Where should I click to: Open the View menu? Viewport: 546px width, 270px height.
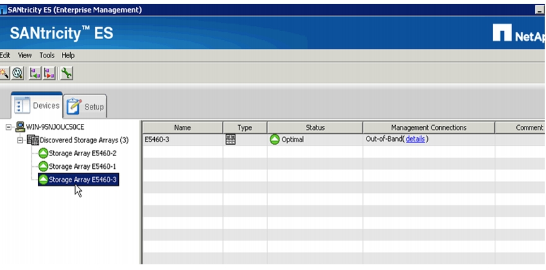(25, 55)
